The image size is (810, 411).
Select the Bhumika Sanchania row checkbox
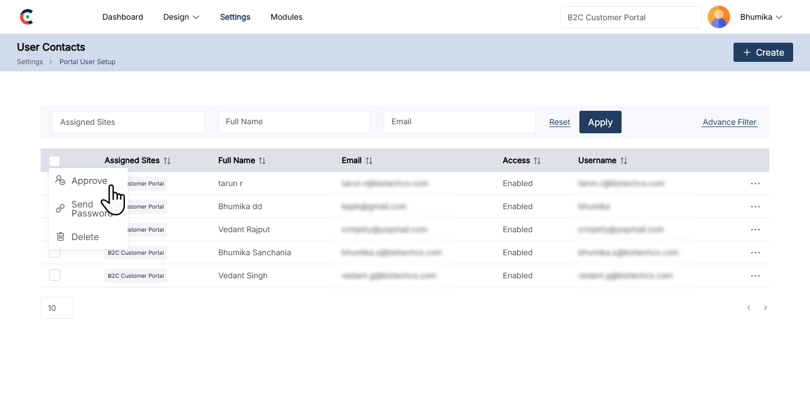pyautogui.click(x=55, y=252)
